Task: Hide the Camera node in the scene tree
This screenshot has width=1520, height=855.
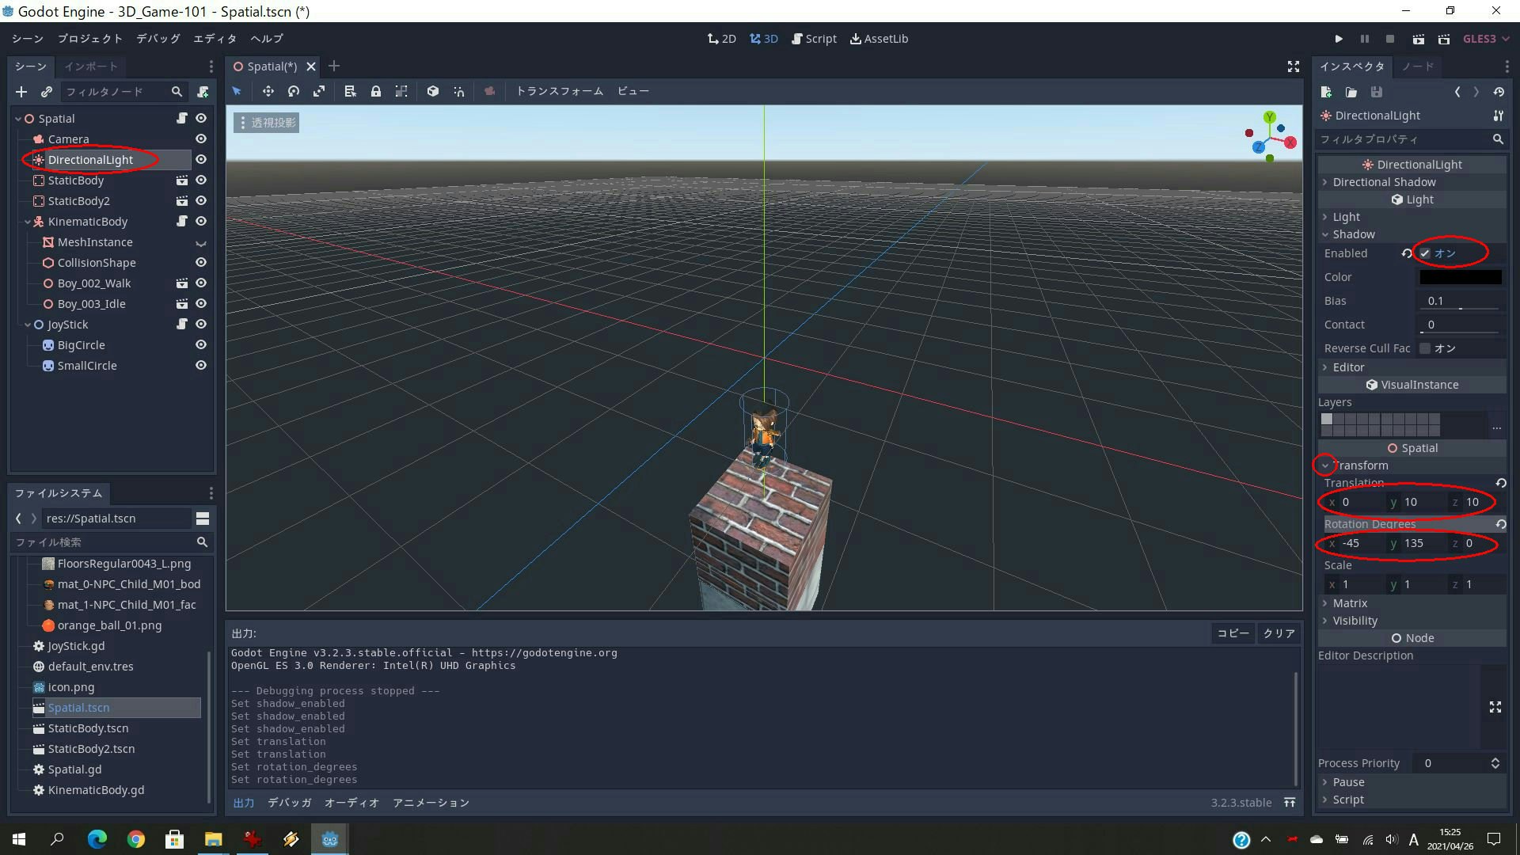Action: pyautogui.click(x=200, y=139)
